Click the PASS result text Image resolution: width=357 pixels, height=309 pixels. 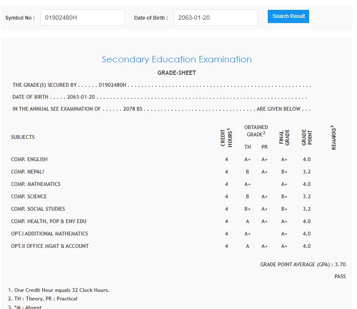click(x=340, y=277)
